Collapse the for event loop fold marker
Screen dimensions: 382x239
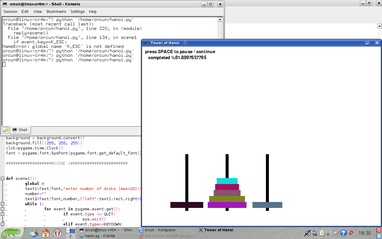pos(2,209)
